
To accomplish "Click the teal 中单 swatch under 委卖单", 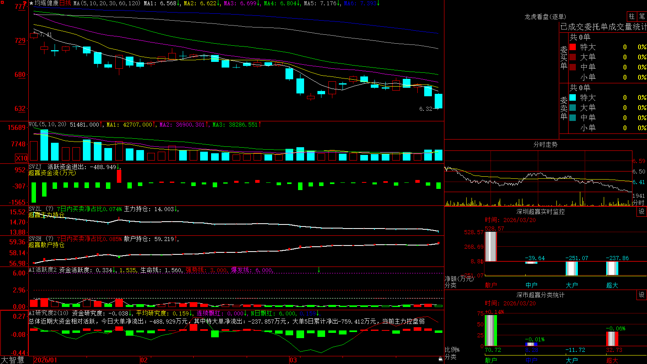I will coord(573,118).
